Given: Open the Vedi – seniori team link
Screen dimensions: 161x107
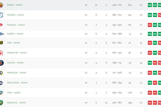Looking at the screenshot, I should pyautogui.click(x=13, y=43).
